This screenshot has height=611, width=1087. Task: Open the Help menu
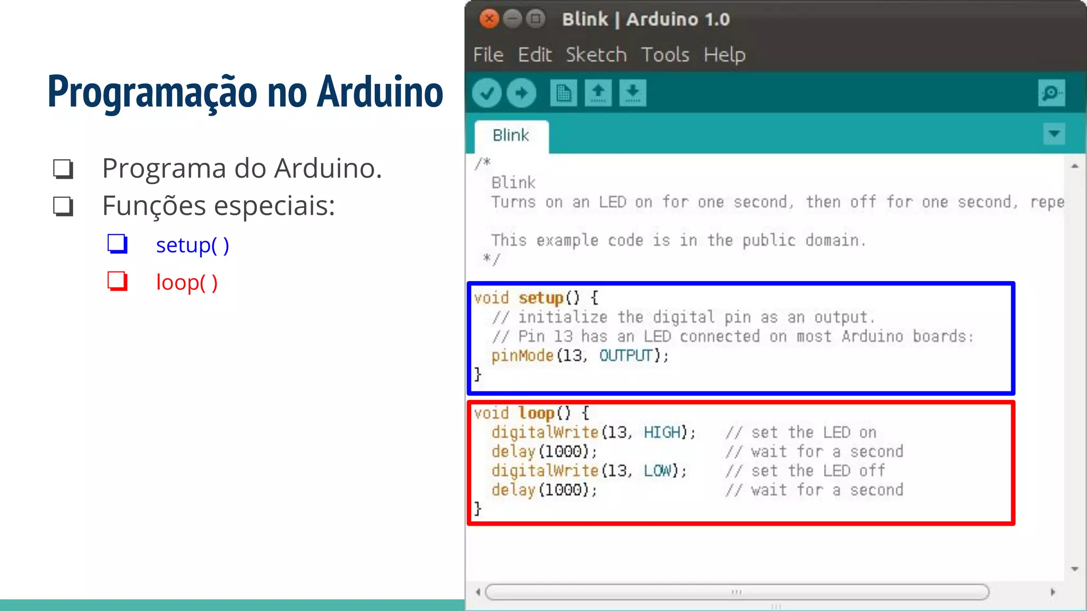(x=724, y=55)
